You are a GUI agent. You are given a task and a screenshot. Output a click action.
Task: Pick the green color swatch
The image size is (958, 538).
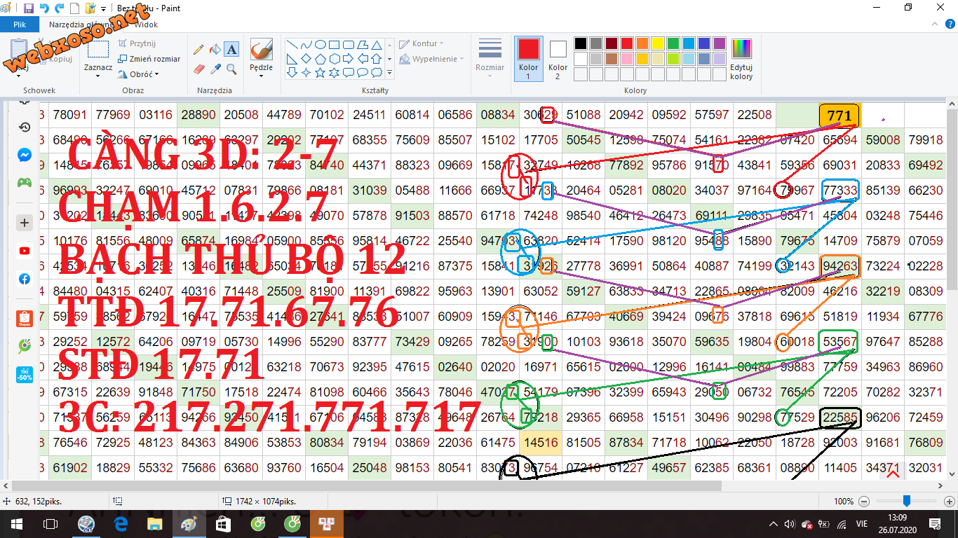pos(673,43)
